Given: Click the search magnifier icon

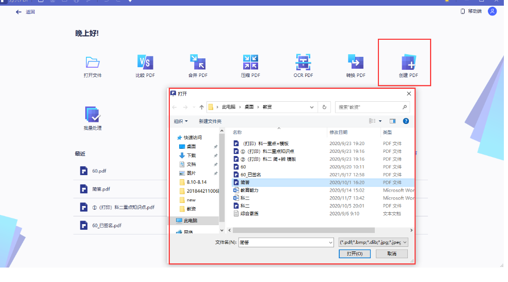Looking at the screenshot, I should click(405, 107).
